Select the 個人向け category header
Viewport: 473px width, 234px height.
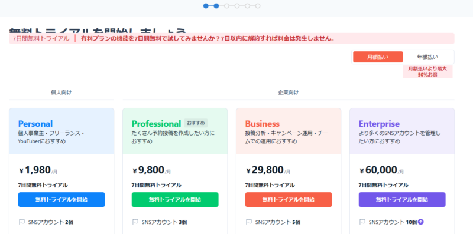[x=61, y=93]
